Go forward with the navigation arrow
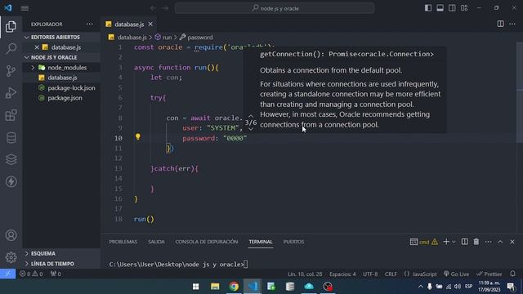Viewport: 523px width, 294px height. click(165, 8)
